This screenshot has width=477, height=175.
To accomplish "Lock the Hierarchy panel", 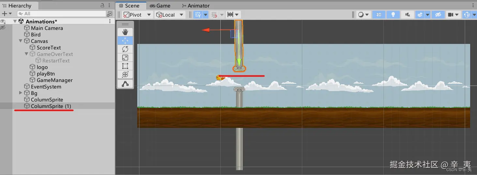I will coord(102,6).
